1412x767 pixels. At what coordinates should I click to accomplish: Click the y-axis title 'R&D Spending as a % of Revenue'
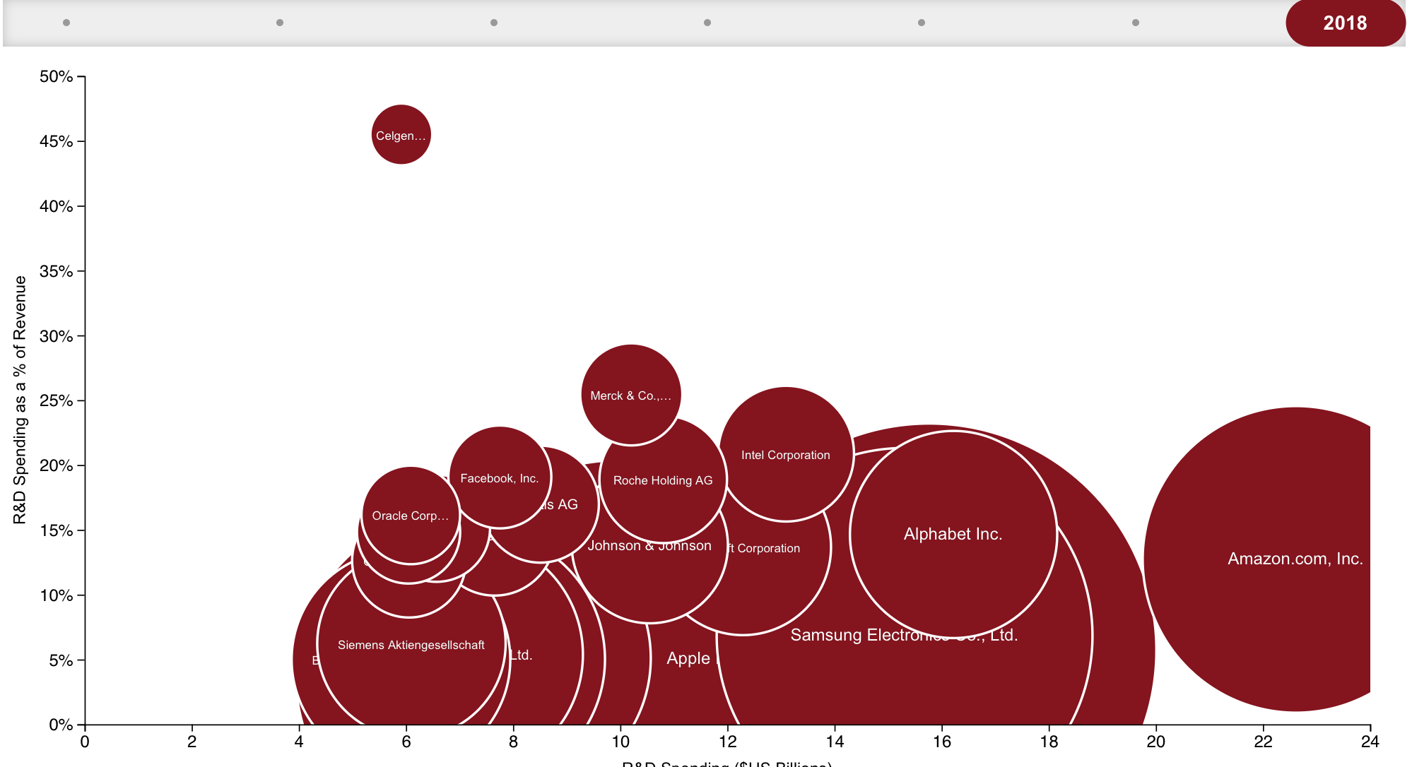[20, 400]
